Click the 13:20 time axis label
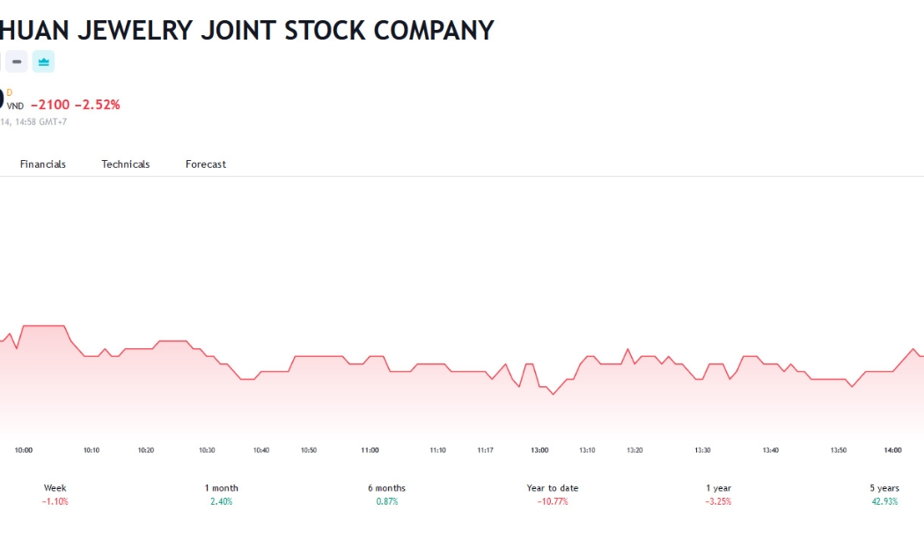Viewport: 924px width, 554px height. 634,450
